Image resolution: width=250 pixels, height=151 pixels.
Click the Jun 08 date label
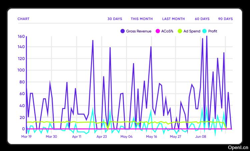pyautogui.click(x=201, y=136)
